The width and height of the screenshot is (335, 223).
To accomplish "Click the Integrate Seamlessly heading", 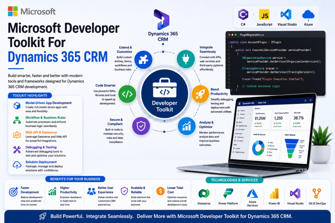I will tap(208, 49).
